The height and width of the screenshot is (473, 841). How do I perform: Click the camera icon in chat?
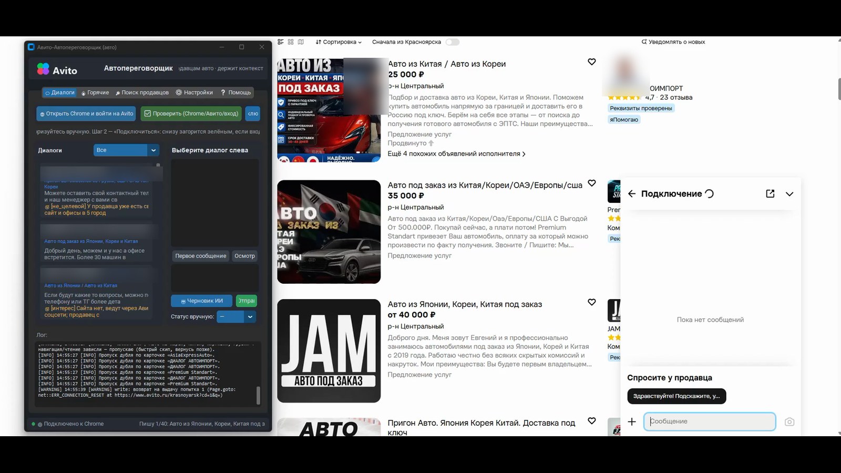click(789, 421)
